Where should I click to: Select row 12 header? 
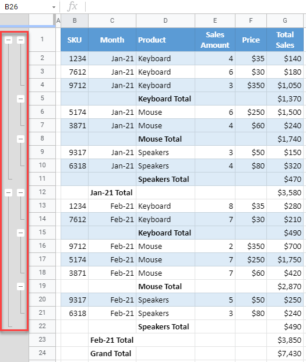click(42, 192)
